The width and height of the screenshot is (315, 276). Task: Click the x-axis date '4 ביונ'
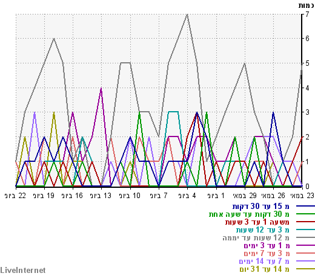[x=187, y=196]
